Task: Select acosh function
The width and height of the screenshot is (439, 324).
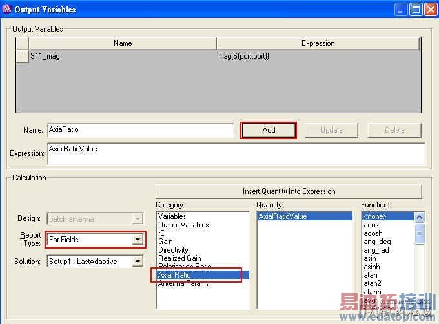Action: pyautogui.click(x=373, y=233)
